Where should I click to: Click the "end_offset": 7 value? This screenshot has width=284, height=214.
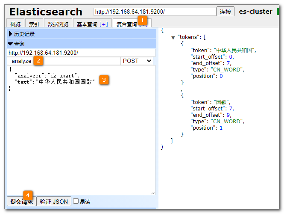[x=228, y=63]
